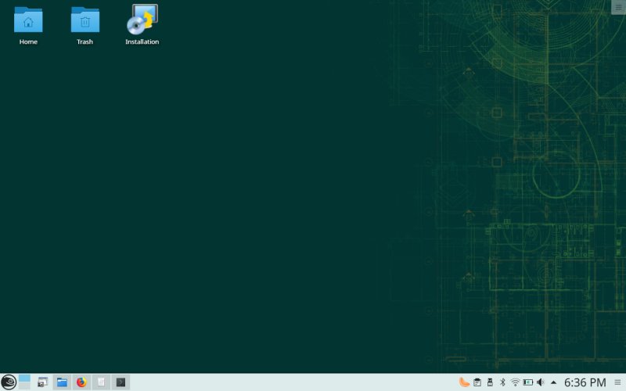
Task: Open panel settings hamburger at taskbar end
Action: point(617,382)
